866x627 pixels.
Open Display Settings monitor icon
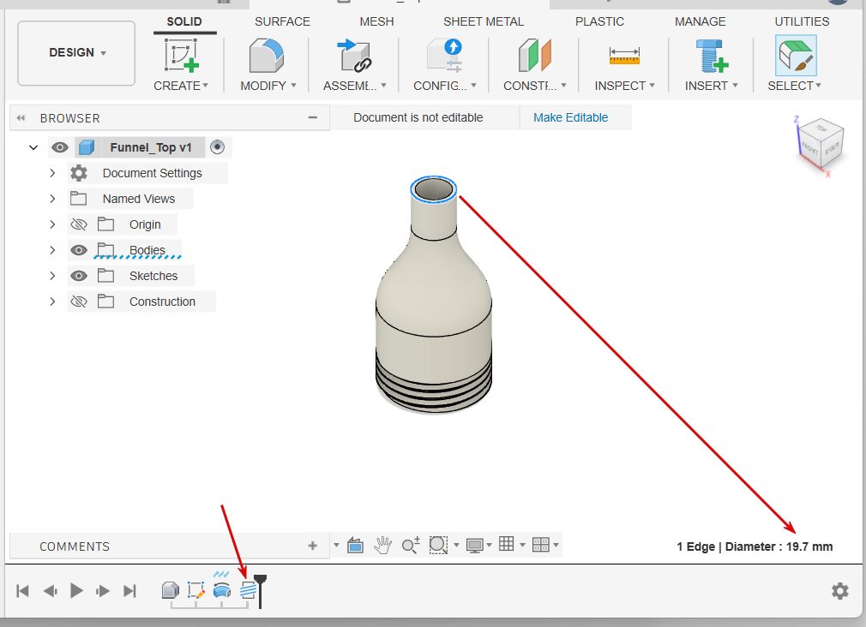(474, 546)
